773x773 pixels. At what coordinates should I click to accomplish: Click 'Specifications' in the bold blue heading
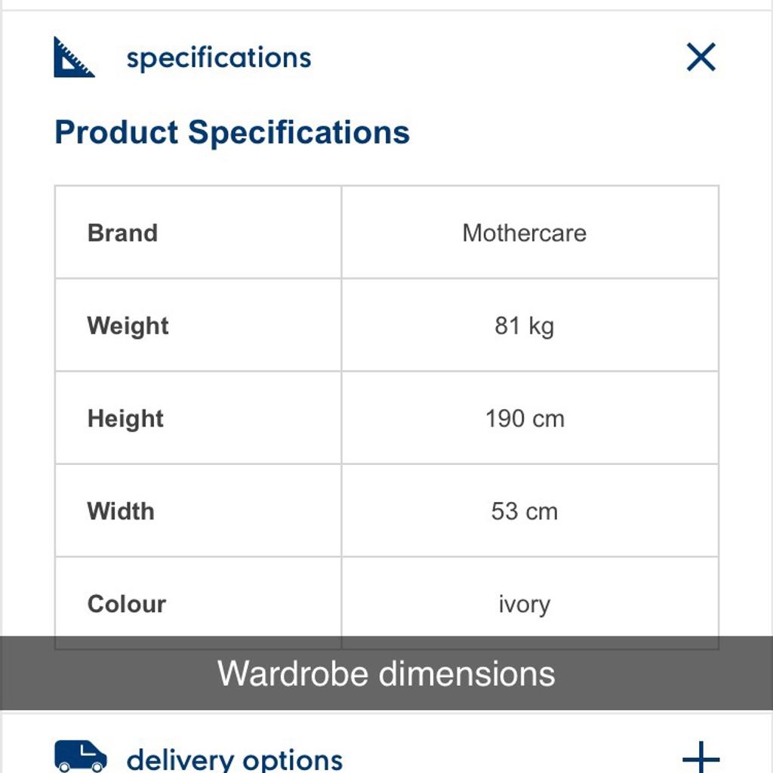coord(298,132)
